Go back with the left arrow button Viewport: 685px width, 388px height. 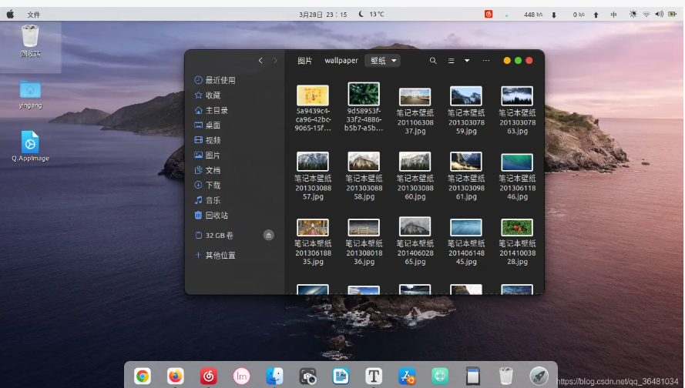[260, 61]
